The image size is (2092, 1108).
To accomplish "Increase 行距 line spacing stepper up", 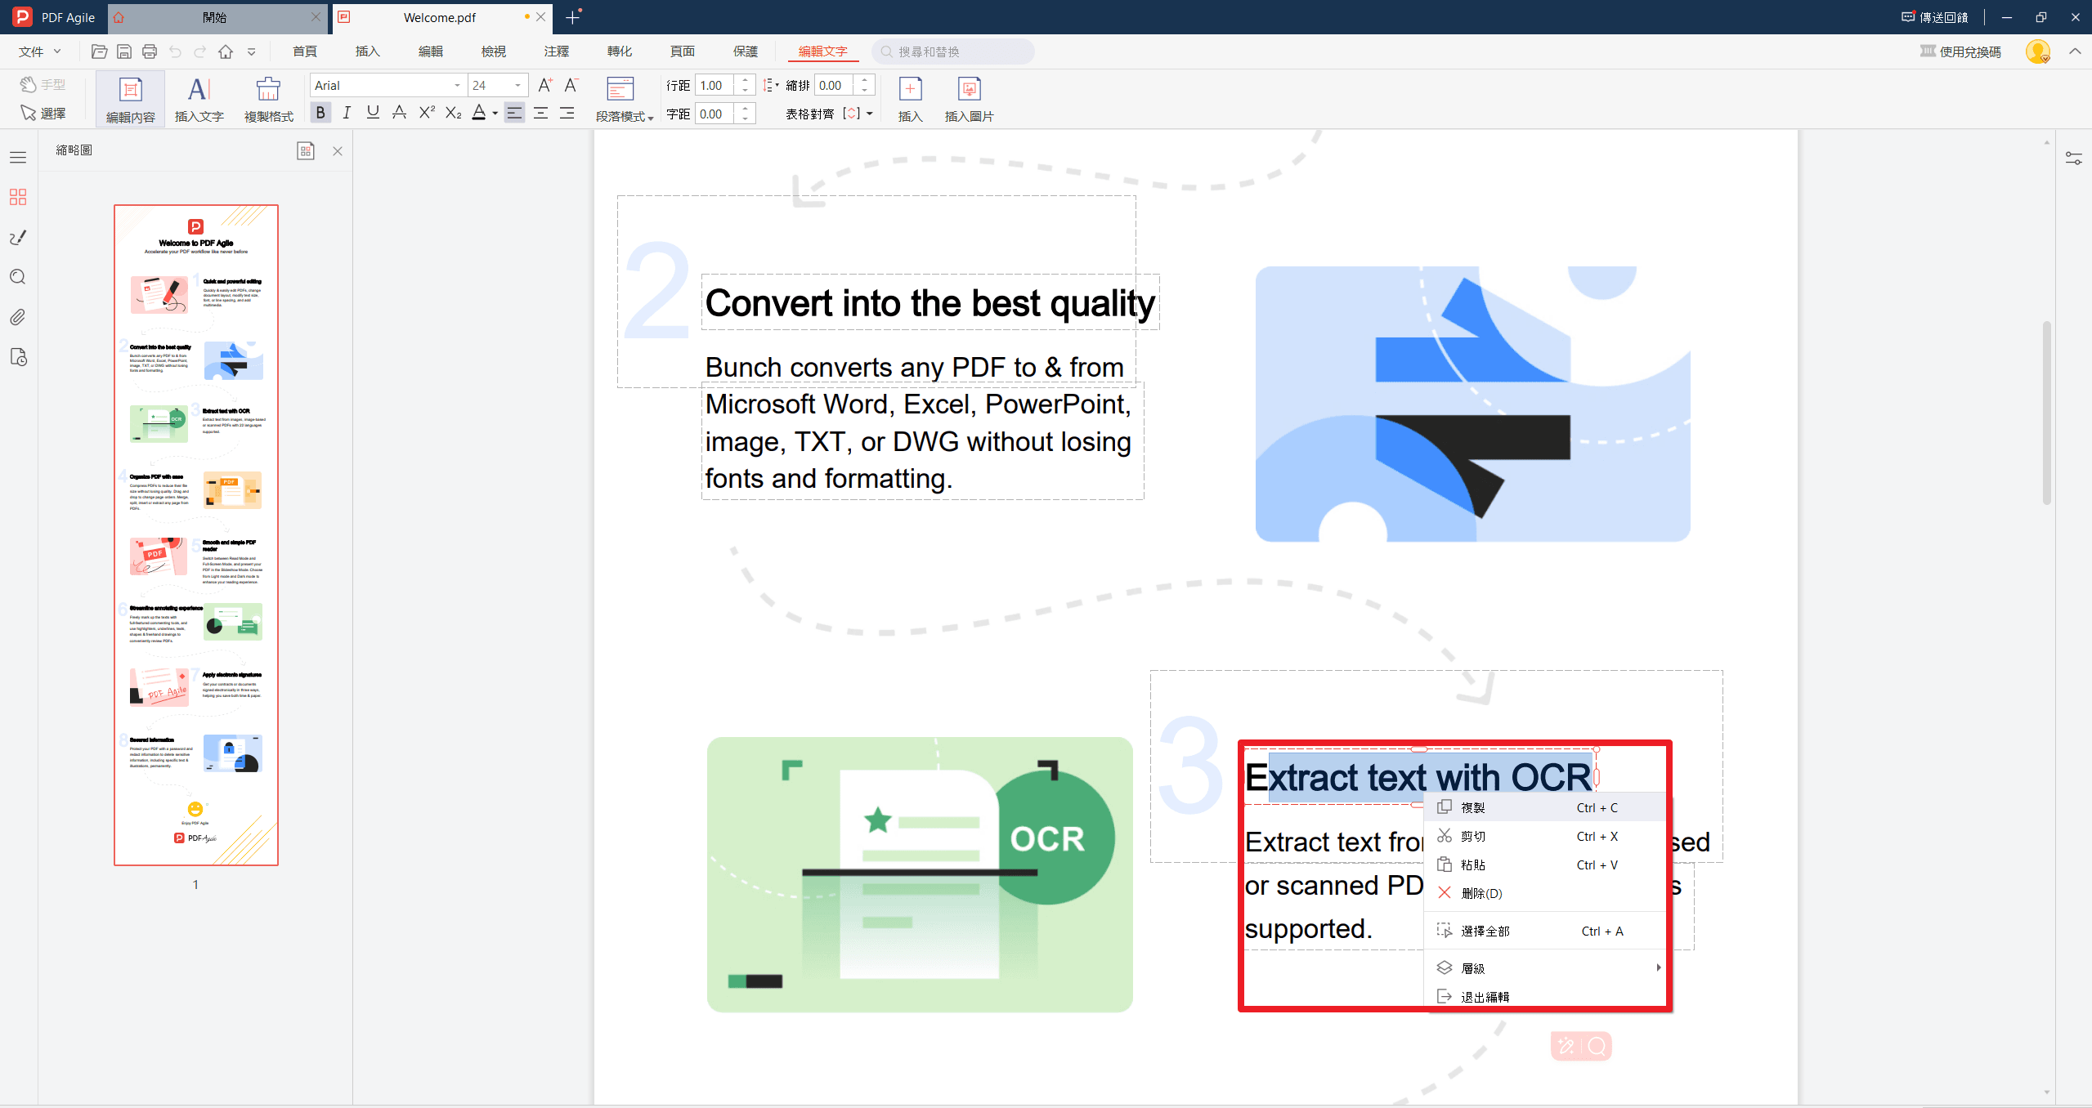I will 745,80.
